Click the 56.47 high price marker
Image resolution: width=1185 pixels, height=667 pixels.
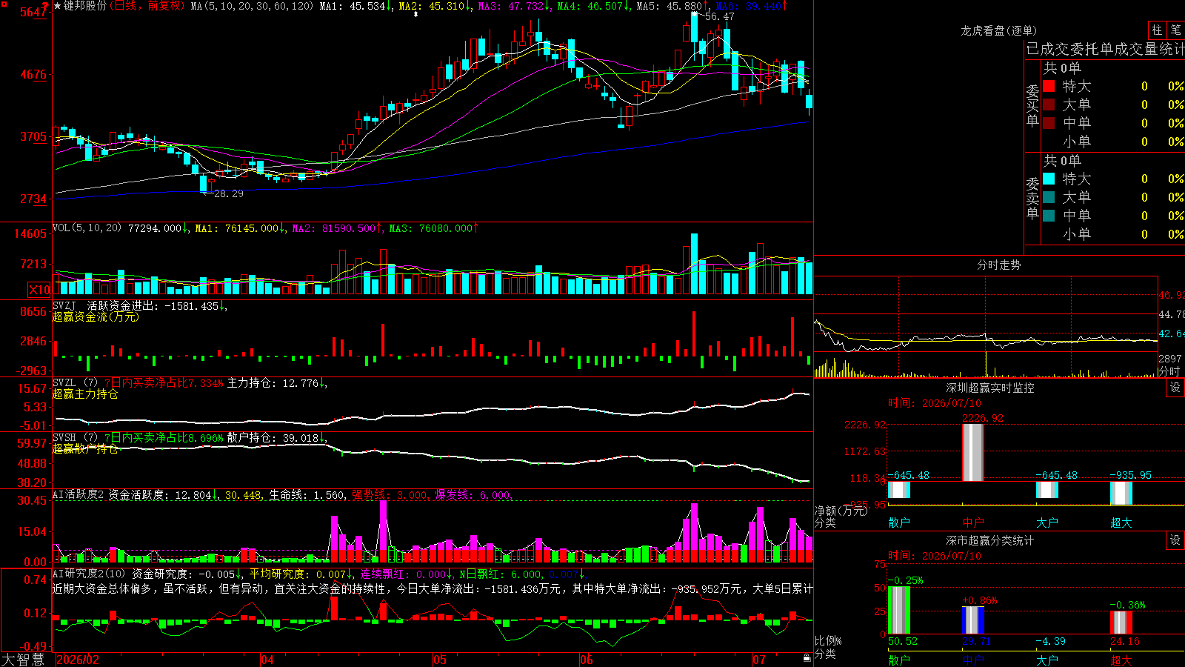pyautogui.click(x=719, y=16)
